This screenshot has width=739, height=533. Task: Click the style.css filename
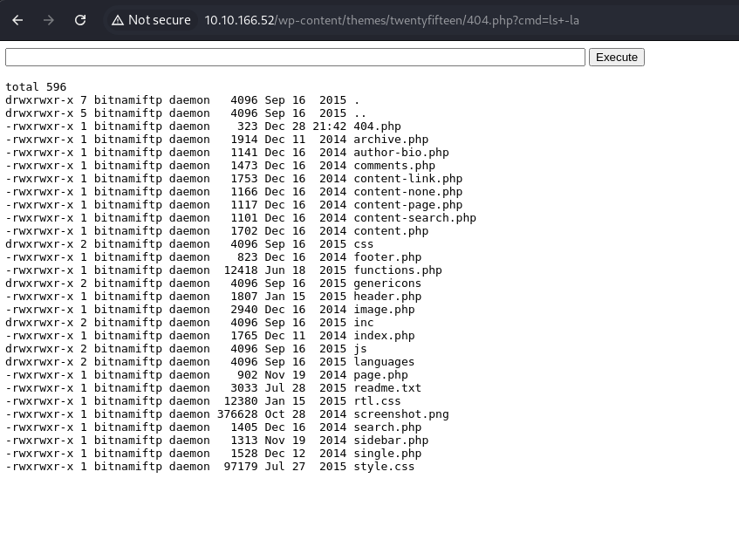pos(384,467)
